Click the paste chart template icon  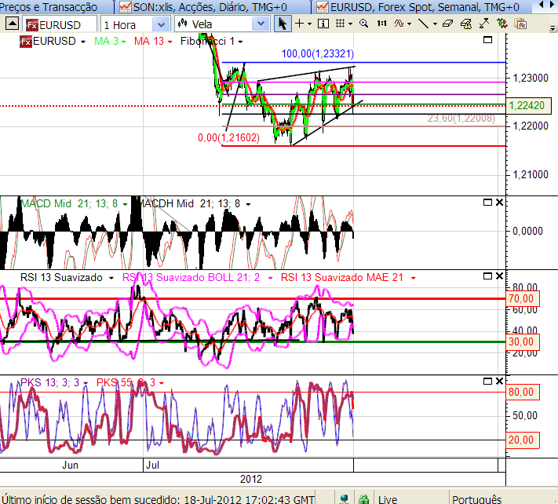tap(520, 24)
